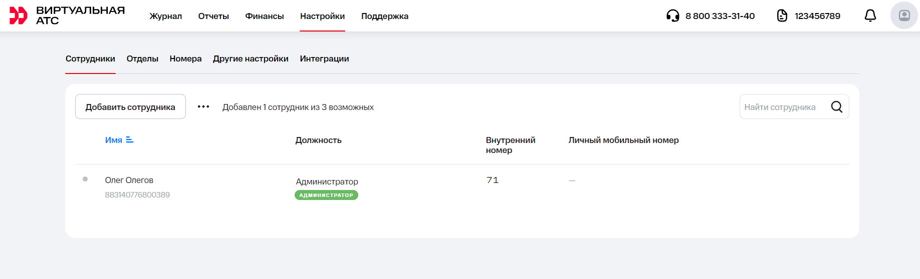Click the status dot beside Олег Олегов
Image resolution: width=920 pixels, height=279 pixels.
tap(85, 179)
